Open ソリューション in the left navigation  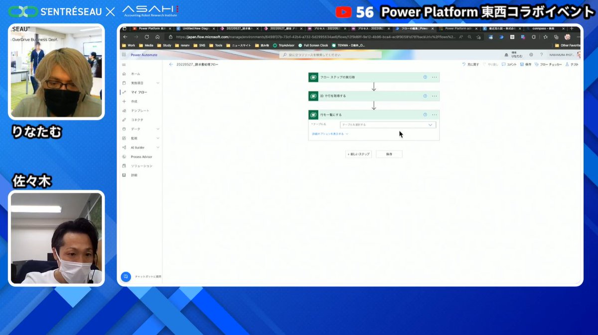click(142, 166)
